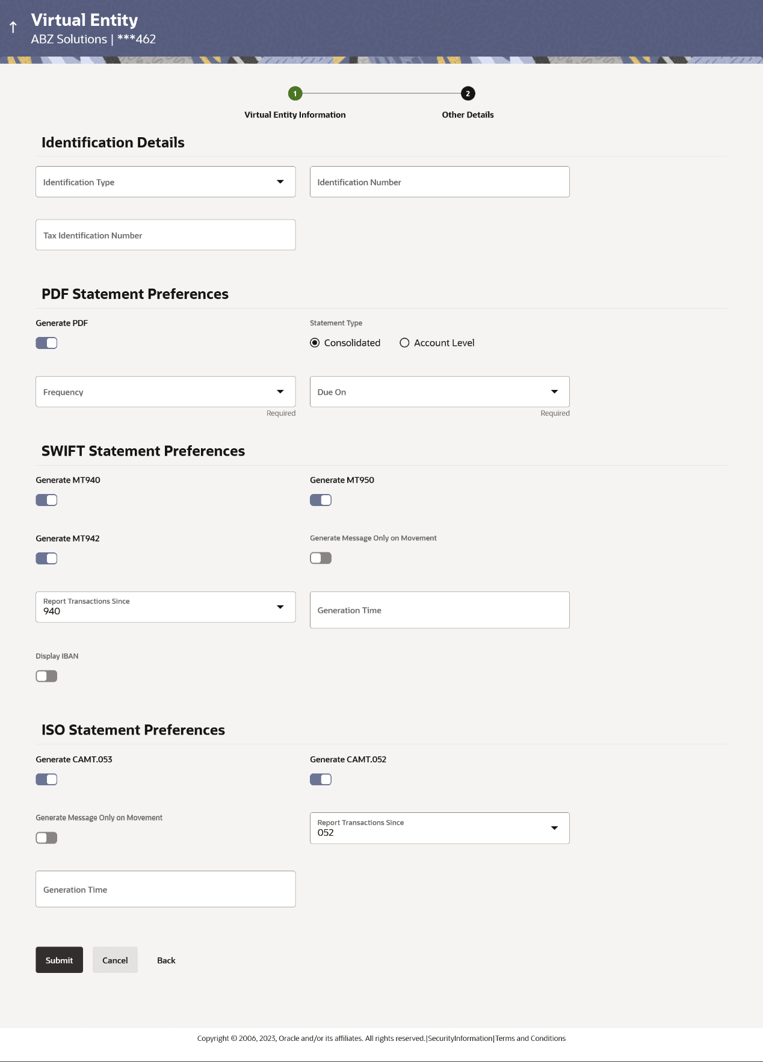
Task: Click the Submit button
Action: [59, 960]
